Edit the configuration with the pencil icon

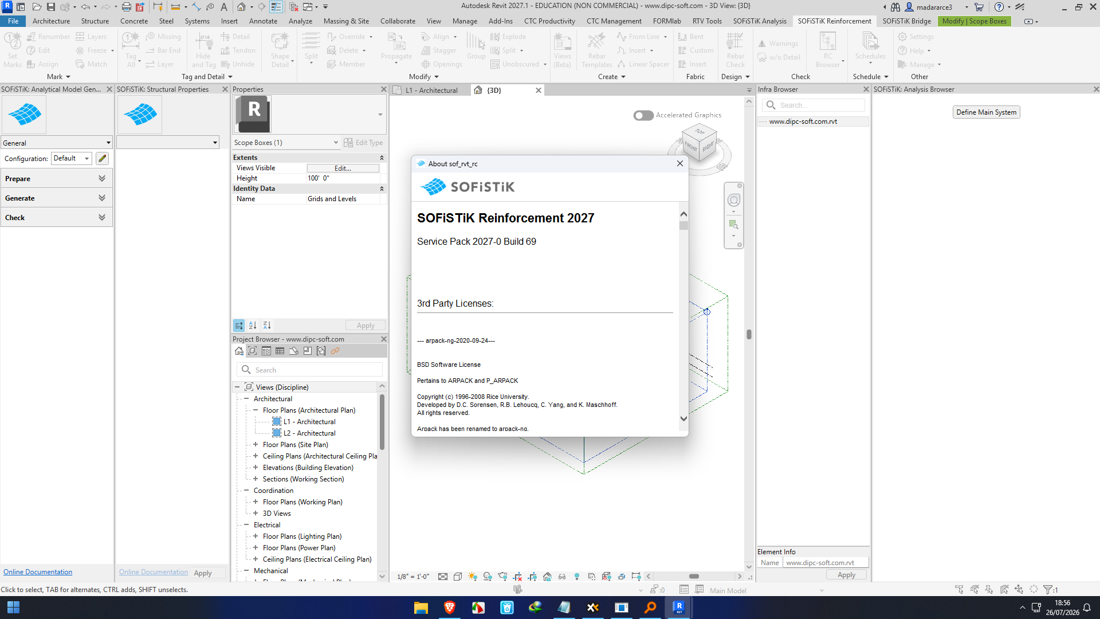(x=103, y=158)
